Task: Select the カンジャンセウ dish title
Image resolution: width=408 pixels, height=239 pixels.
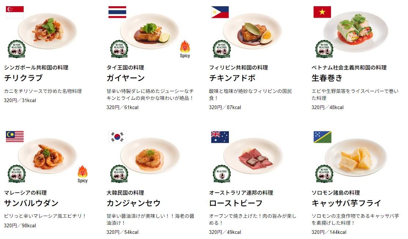Action: (x=133, y=203)
